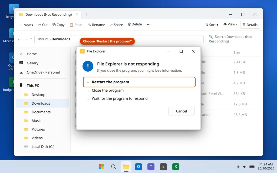Click Downloads in the address breadcrumb
Image resolution: width=277 pixels, height=173 pixels.
[61, 39]
